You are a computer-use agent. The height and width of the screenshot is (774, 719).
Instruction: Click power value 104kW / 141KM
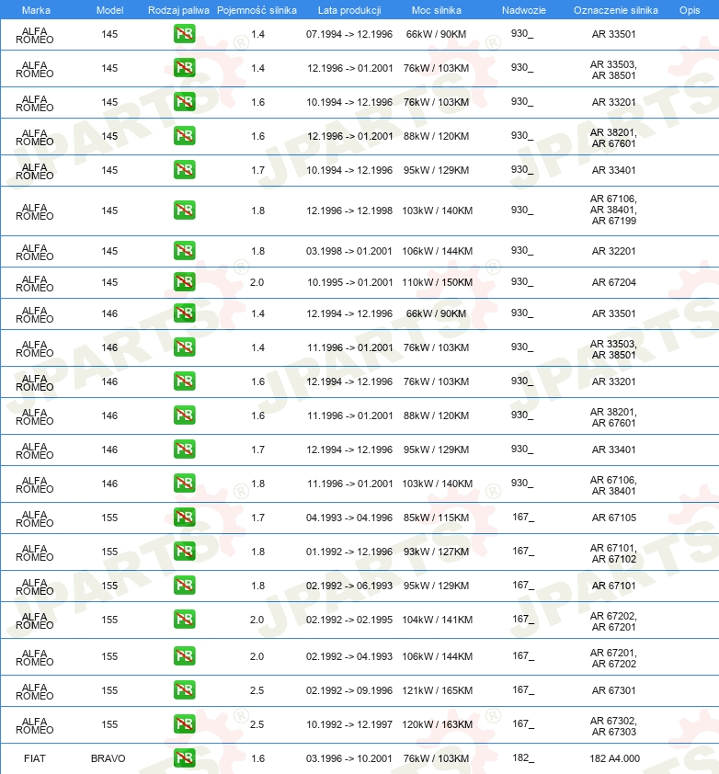coord(437,620)
